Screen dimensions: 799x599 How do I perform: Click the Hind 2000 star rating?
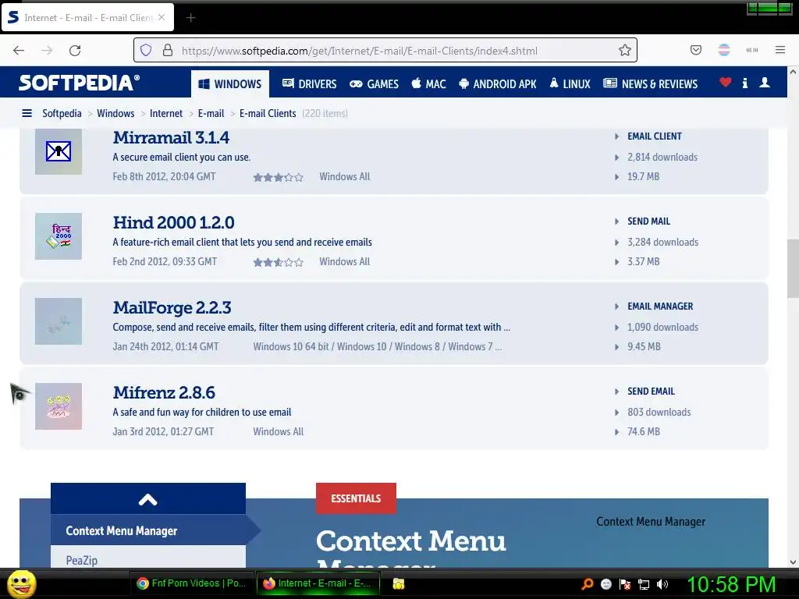click(279, 262)
